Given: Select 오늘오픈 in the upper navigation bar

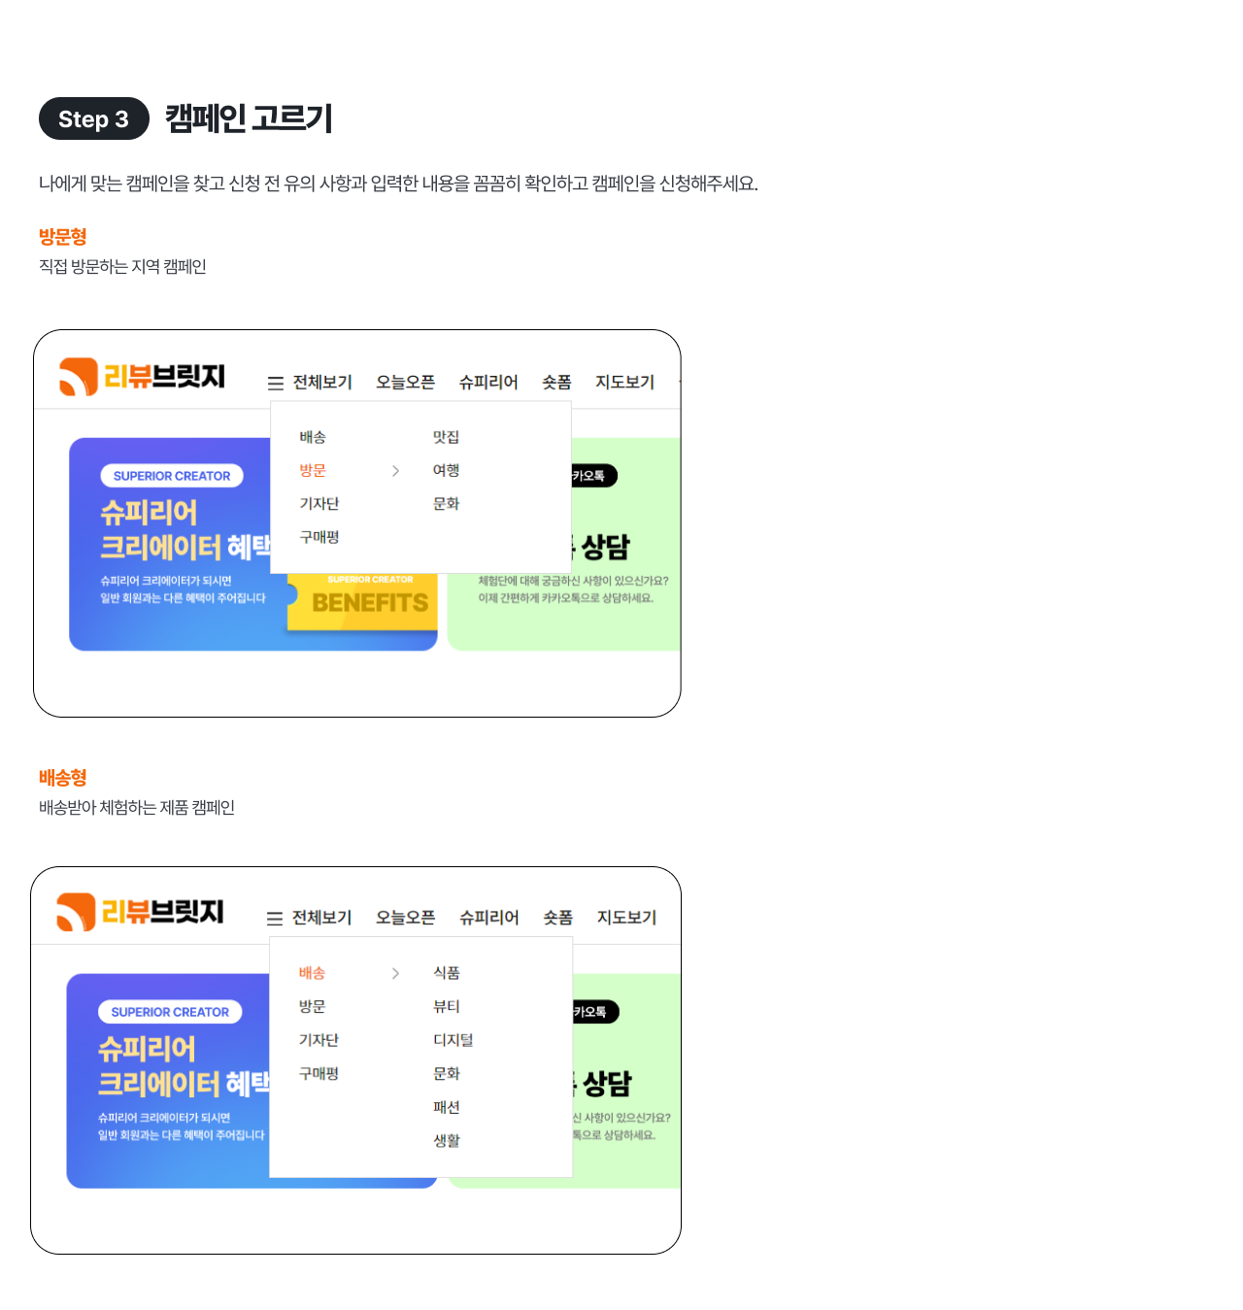Looking at the screenshot, I should pos(405,383).
